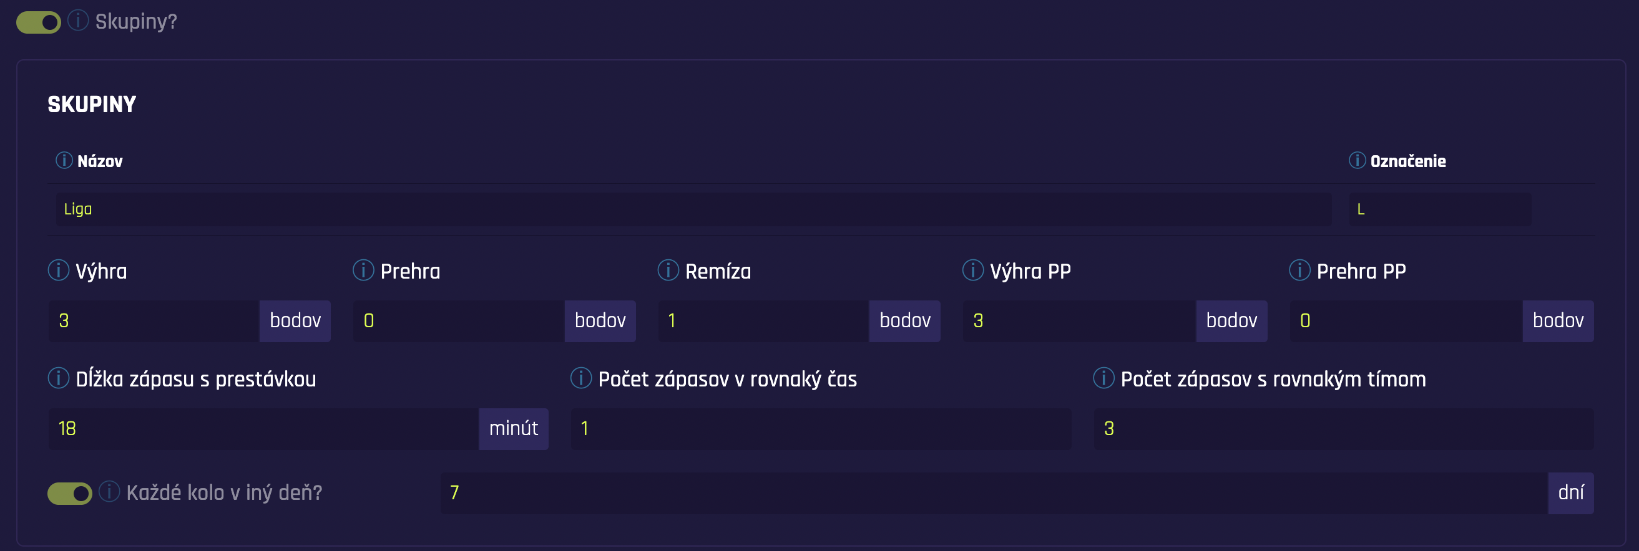Click the match length field showing 18
The width and height of the screenshot is (1639, 551).
click(x=263, y=429)
